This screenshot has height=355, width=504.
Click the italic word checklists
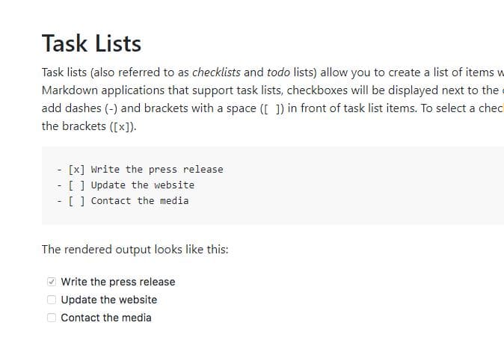coord(216,72)
